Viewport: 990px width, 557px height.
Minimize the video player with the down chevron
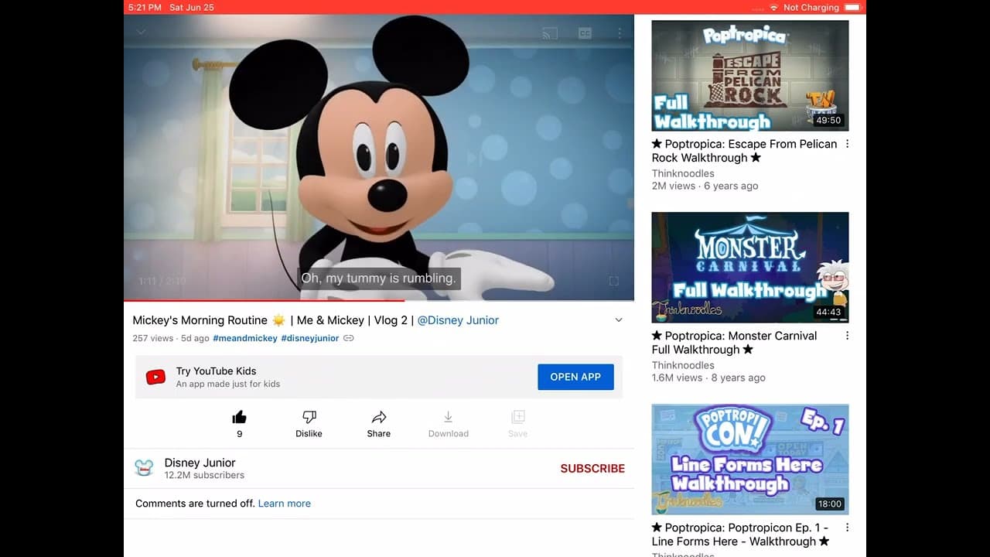click(142, 32)
